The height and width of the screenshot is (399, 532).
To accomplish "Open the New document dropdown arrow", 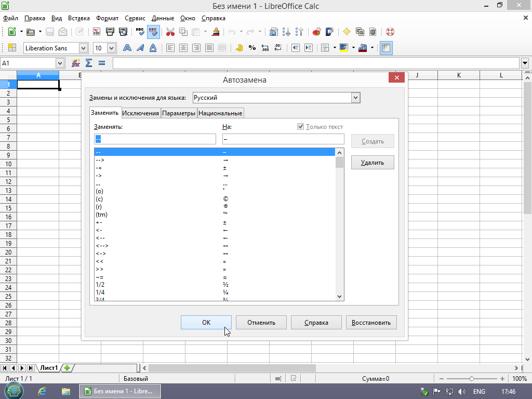I will click(21, 32).
